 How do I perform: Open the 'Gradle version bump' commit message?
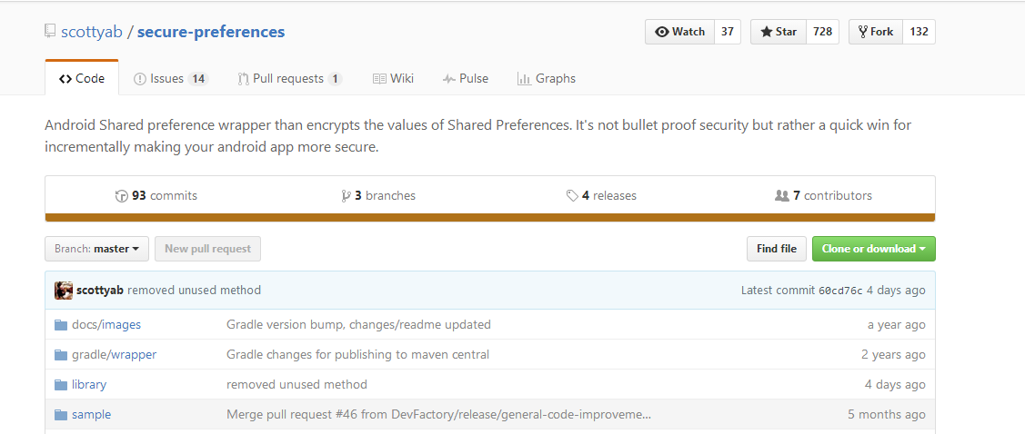coord(358,325)
